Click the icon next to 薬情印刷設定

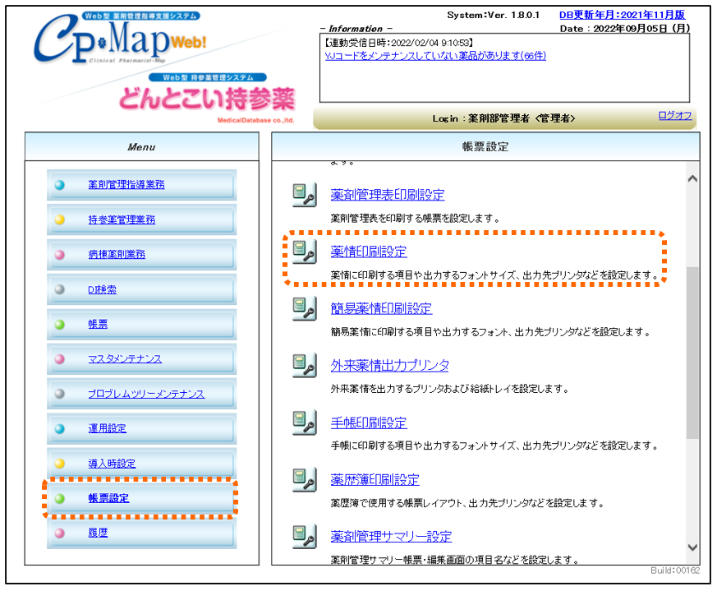pyautogui.click(x=305, y=252)
